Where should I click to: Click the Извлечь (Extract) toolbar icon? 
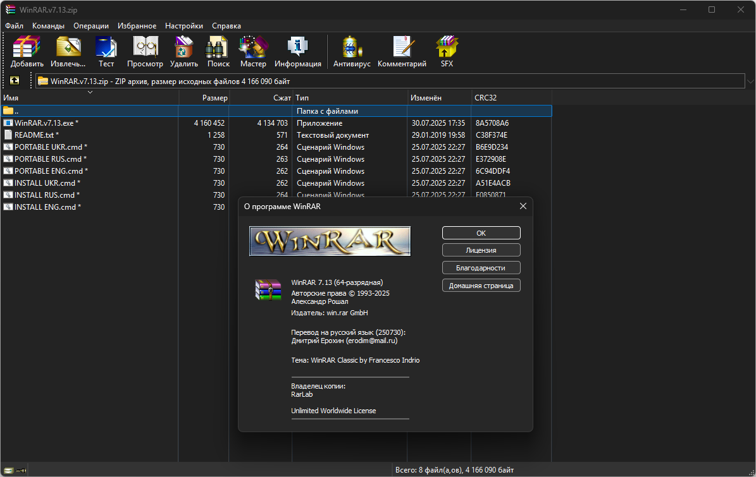pyautogui.click(x=68, y=51)
